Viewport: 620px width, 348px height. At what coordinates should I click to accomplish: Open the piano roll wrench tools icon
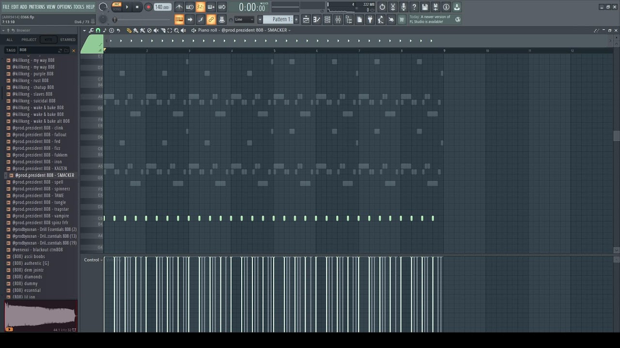91,30
